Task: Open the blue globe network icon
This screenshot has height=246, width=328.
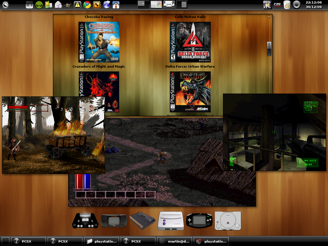Action: [x=106, y=5]
